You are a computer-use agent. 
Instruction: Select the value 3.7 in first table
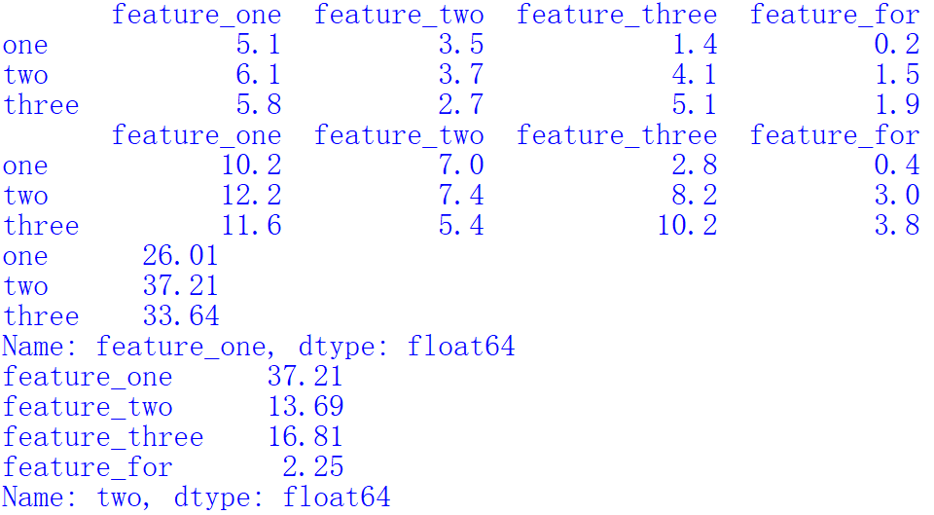click(461, 75)
